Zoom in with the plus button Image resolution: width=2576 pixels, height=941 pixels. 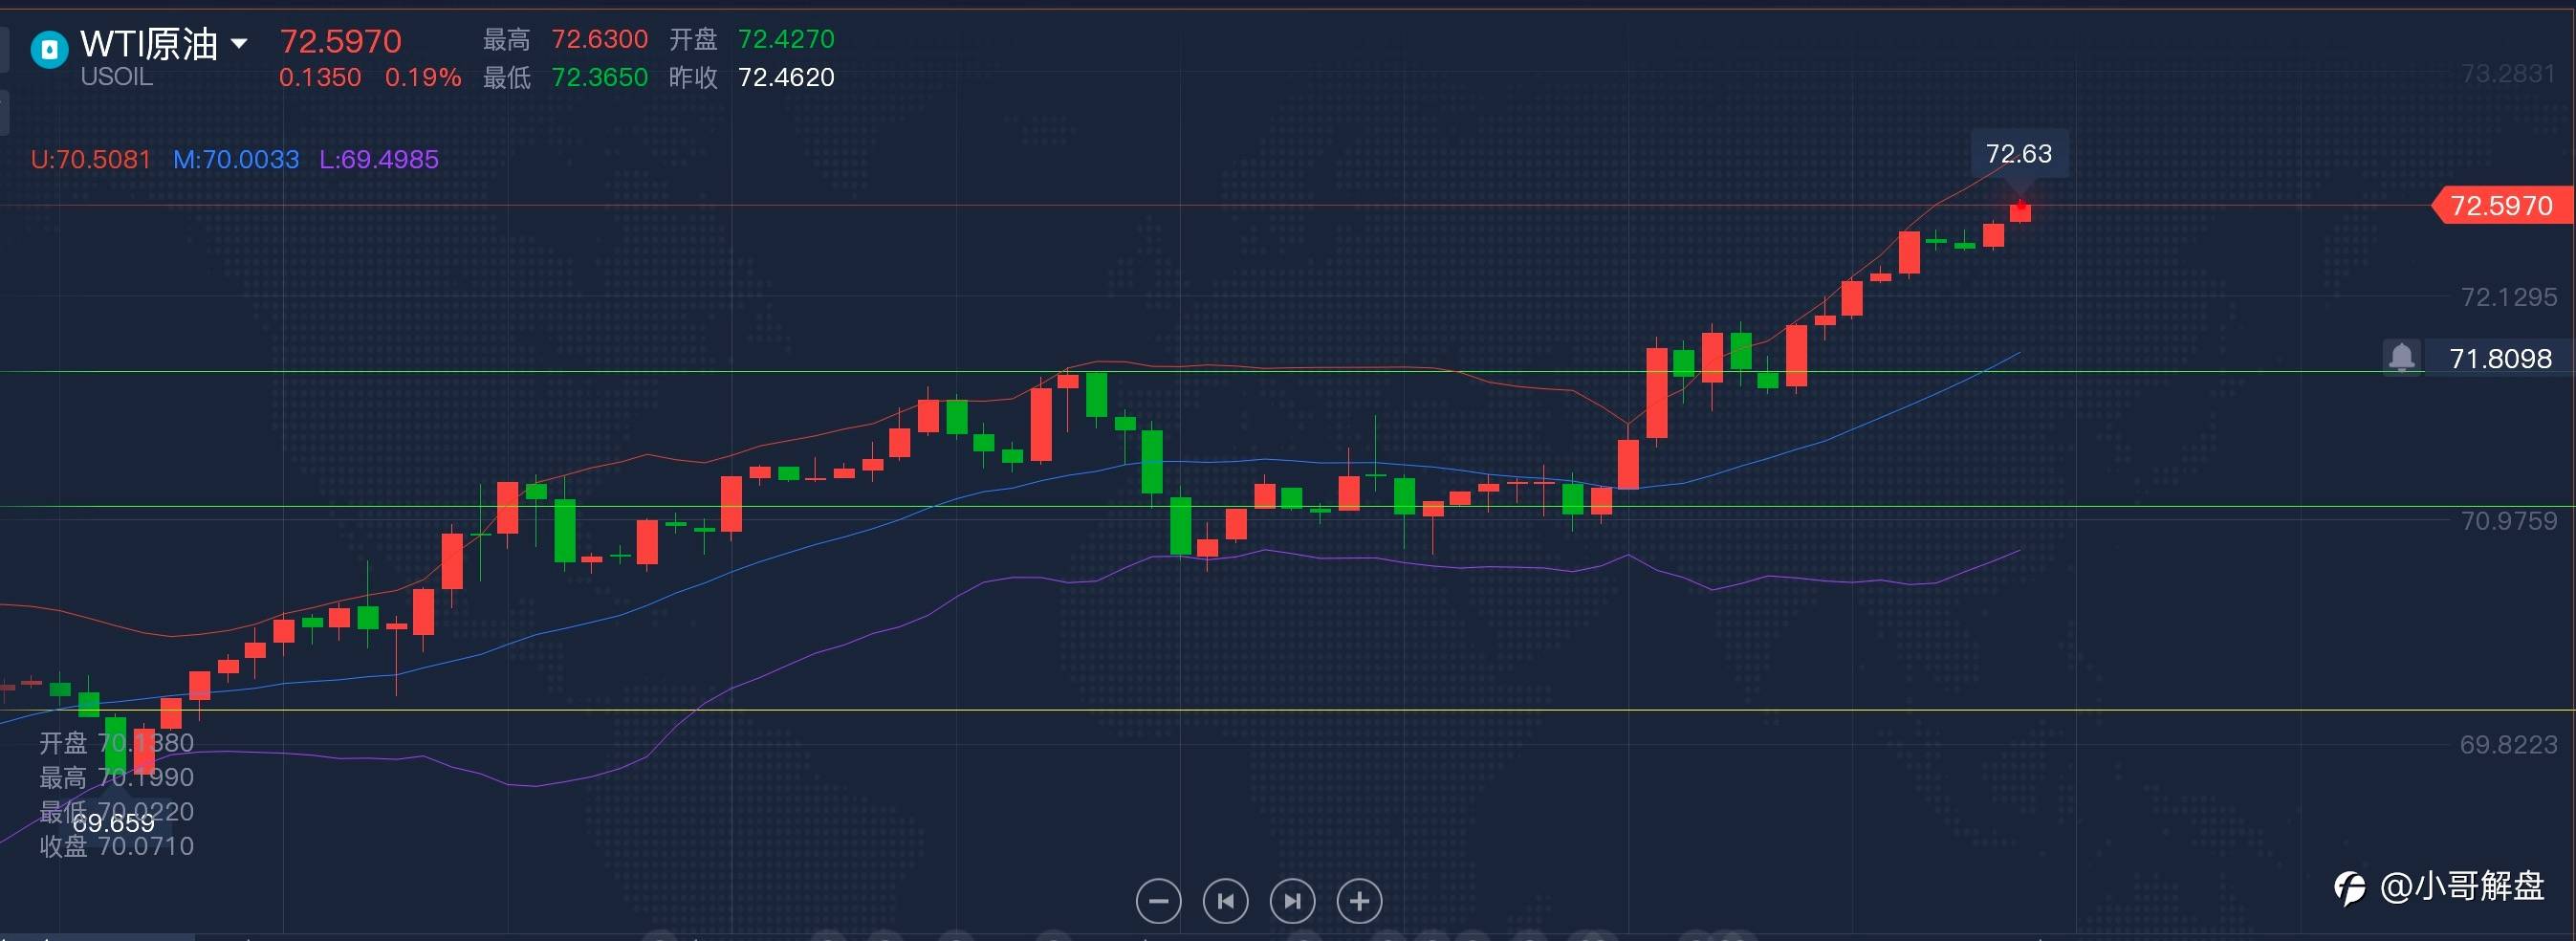(x=1359, y=901)
